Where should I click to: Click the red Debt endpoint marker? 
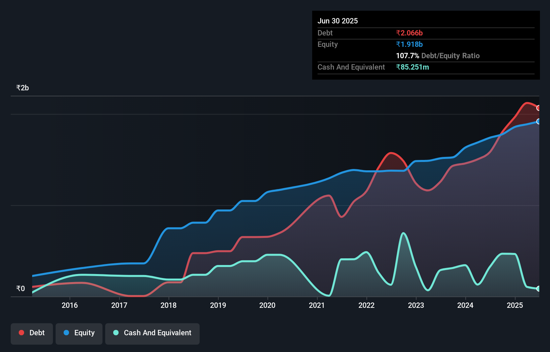tap(538, 108)
